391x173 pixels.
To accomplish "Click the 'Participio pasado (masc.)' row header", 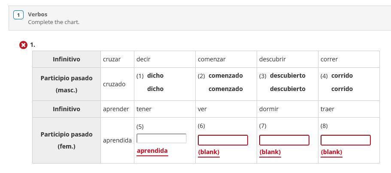I will coord(67,84).
